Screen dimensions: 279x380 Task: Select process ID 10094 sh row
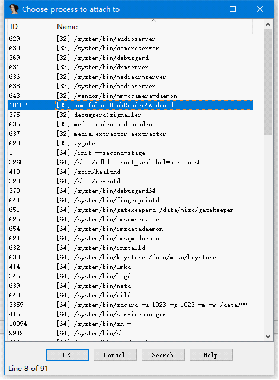[130, 324]
